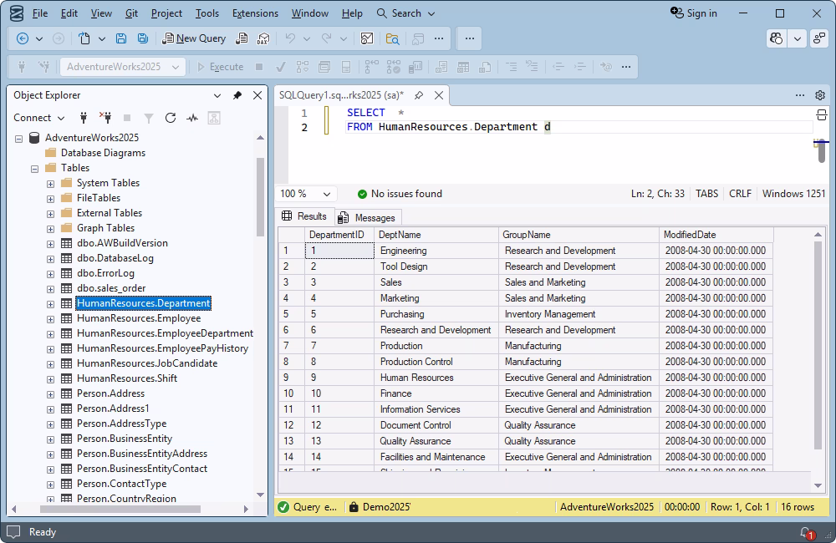Click the DeptName column header
836x543 pixels.
[436, 235]
